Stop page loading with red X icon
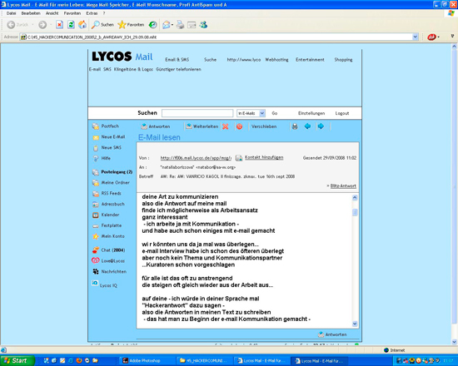The width and height of the screenshot is (458, 366). coord(60,25)
